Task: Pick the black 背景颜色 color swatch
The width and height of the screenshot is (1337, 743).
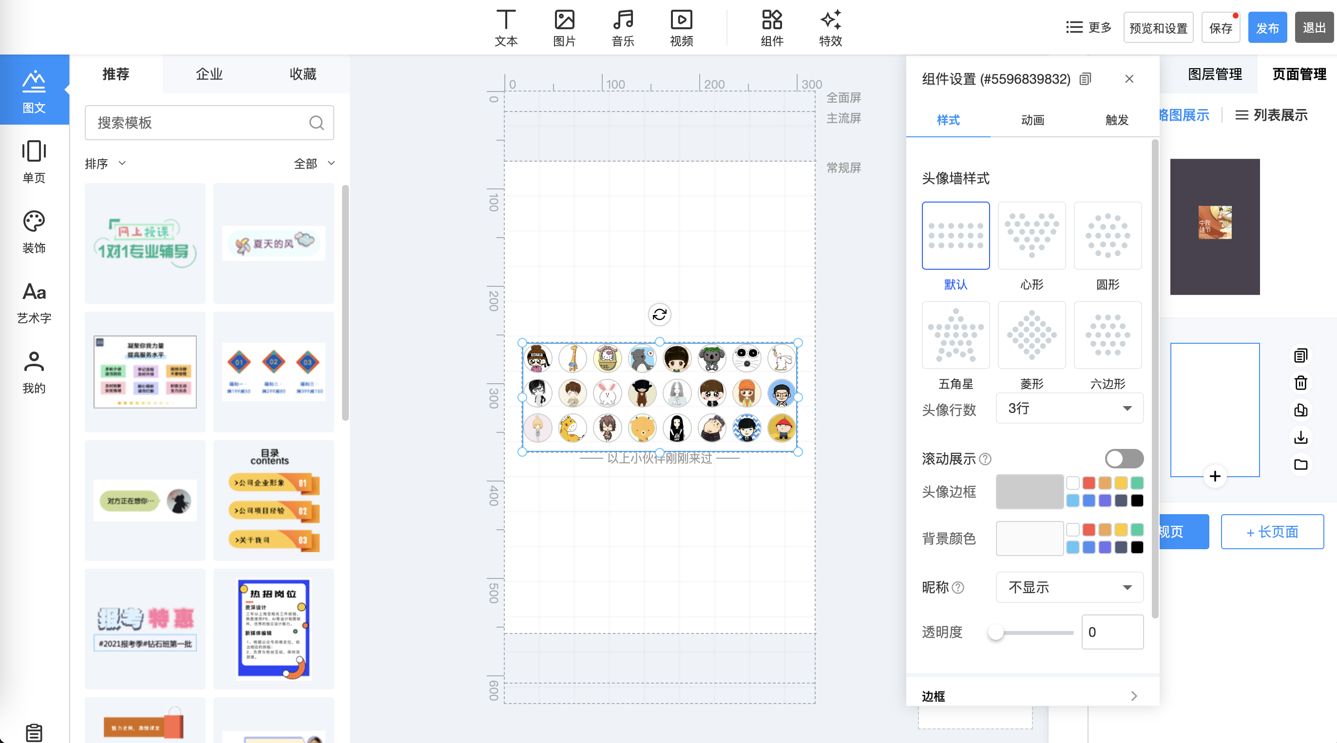Action: click(x=1137, y=547)
